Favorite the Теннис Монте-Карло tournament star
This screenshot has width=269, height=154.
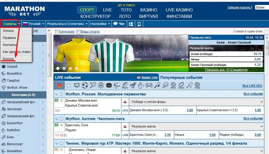(x=61, y=143)
